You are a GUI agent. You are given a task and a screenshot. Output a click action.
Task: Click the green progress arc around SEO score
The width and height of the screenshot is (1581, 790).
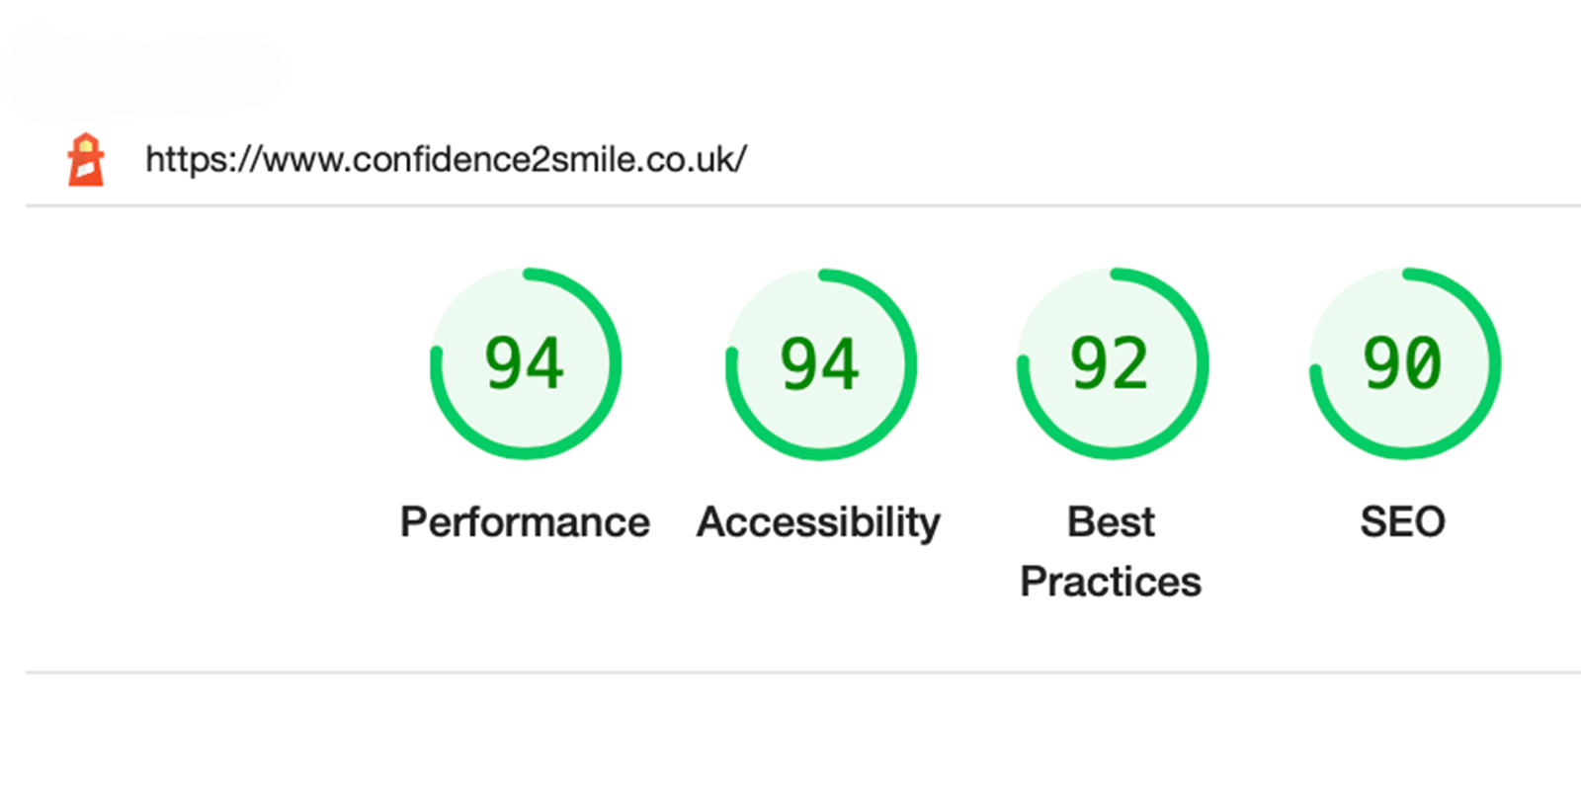pos(1494,363)
